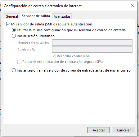Click the Contraseña label text
139x137 pixels.
pyautogui.click(x=27, y=50)
